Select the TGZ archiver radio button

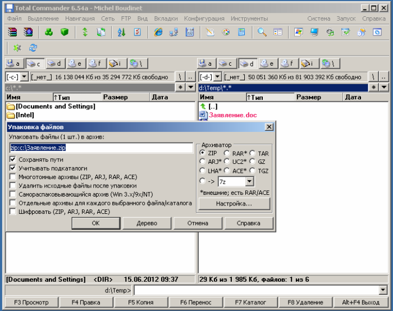253,171
